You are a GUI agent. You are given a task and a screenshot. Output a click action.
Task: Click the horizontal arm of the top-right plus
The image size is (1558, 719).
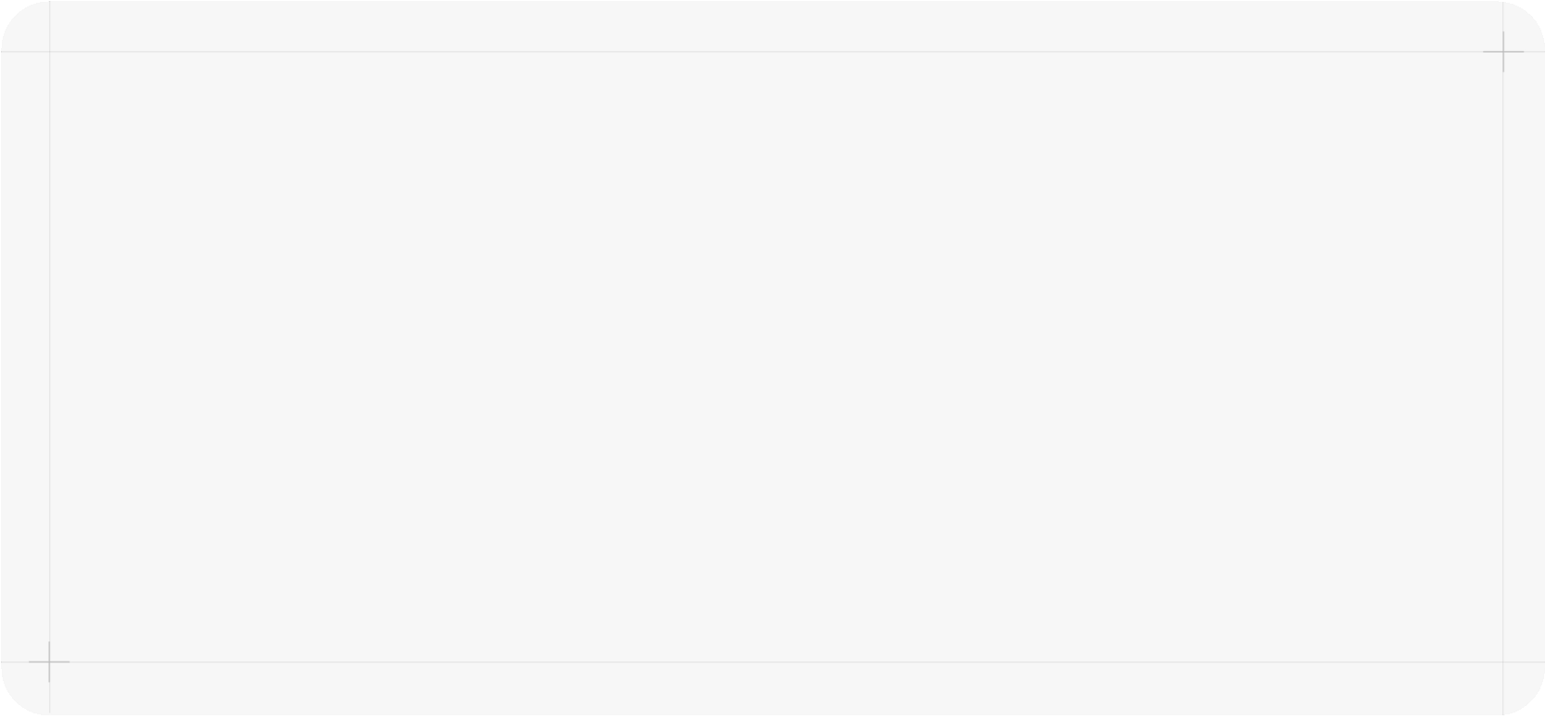pos(1491,52)
